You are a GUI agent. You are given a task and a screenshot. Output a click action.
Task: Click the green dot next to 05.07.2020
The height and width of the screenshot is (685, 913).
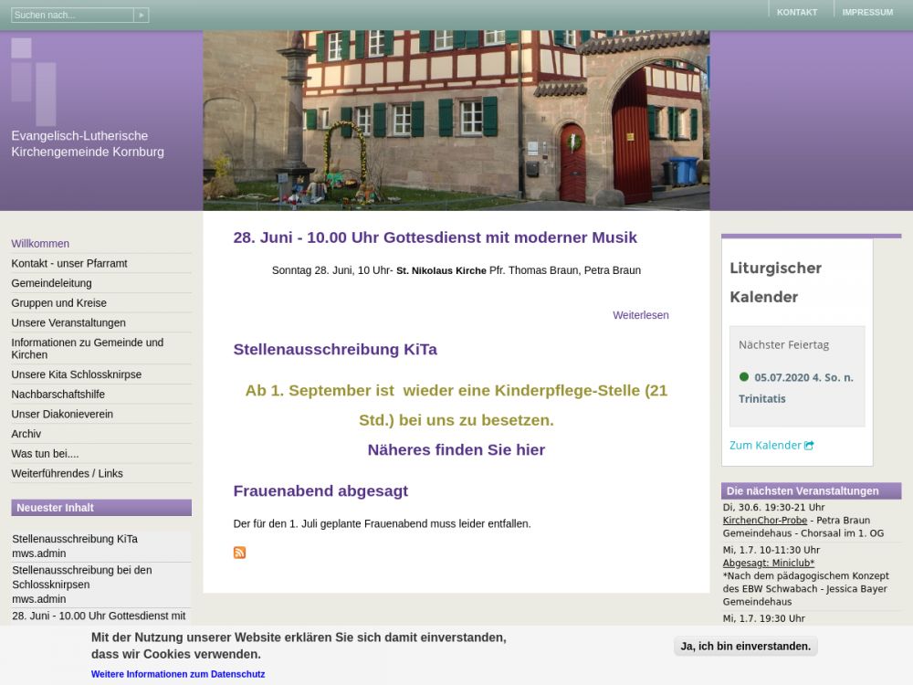(744, 377)
